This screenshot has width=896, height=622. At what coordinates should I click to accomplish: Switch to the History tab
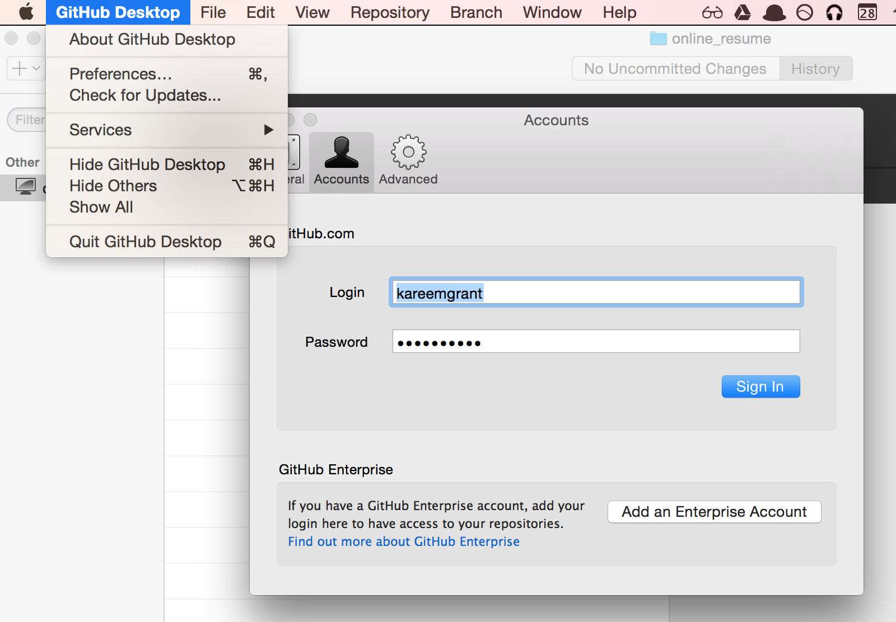pos(815,68)
